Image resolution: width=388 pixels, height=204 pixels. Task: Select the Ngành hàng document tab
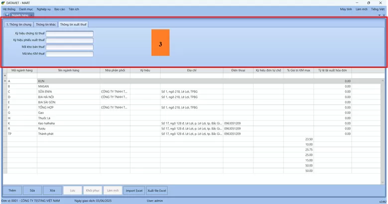(20, 15)
